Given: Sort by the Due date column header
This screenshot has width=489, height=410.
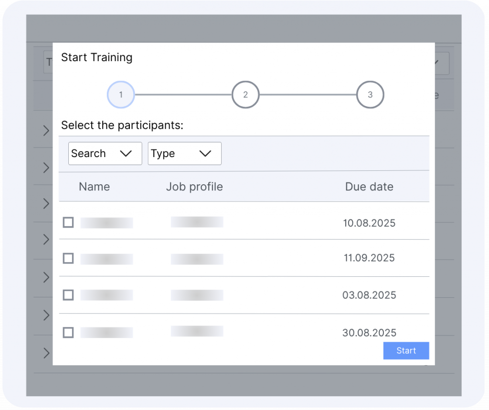Looking at the screenshot, I should tap(369, 187).
